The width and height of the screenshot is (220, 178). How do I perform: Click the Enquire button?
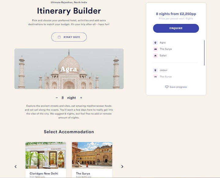point(176,28)
